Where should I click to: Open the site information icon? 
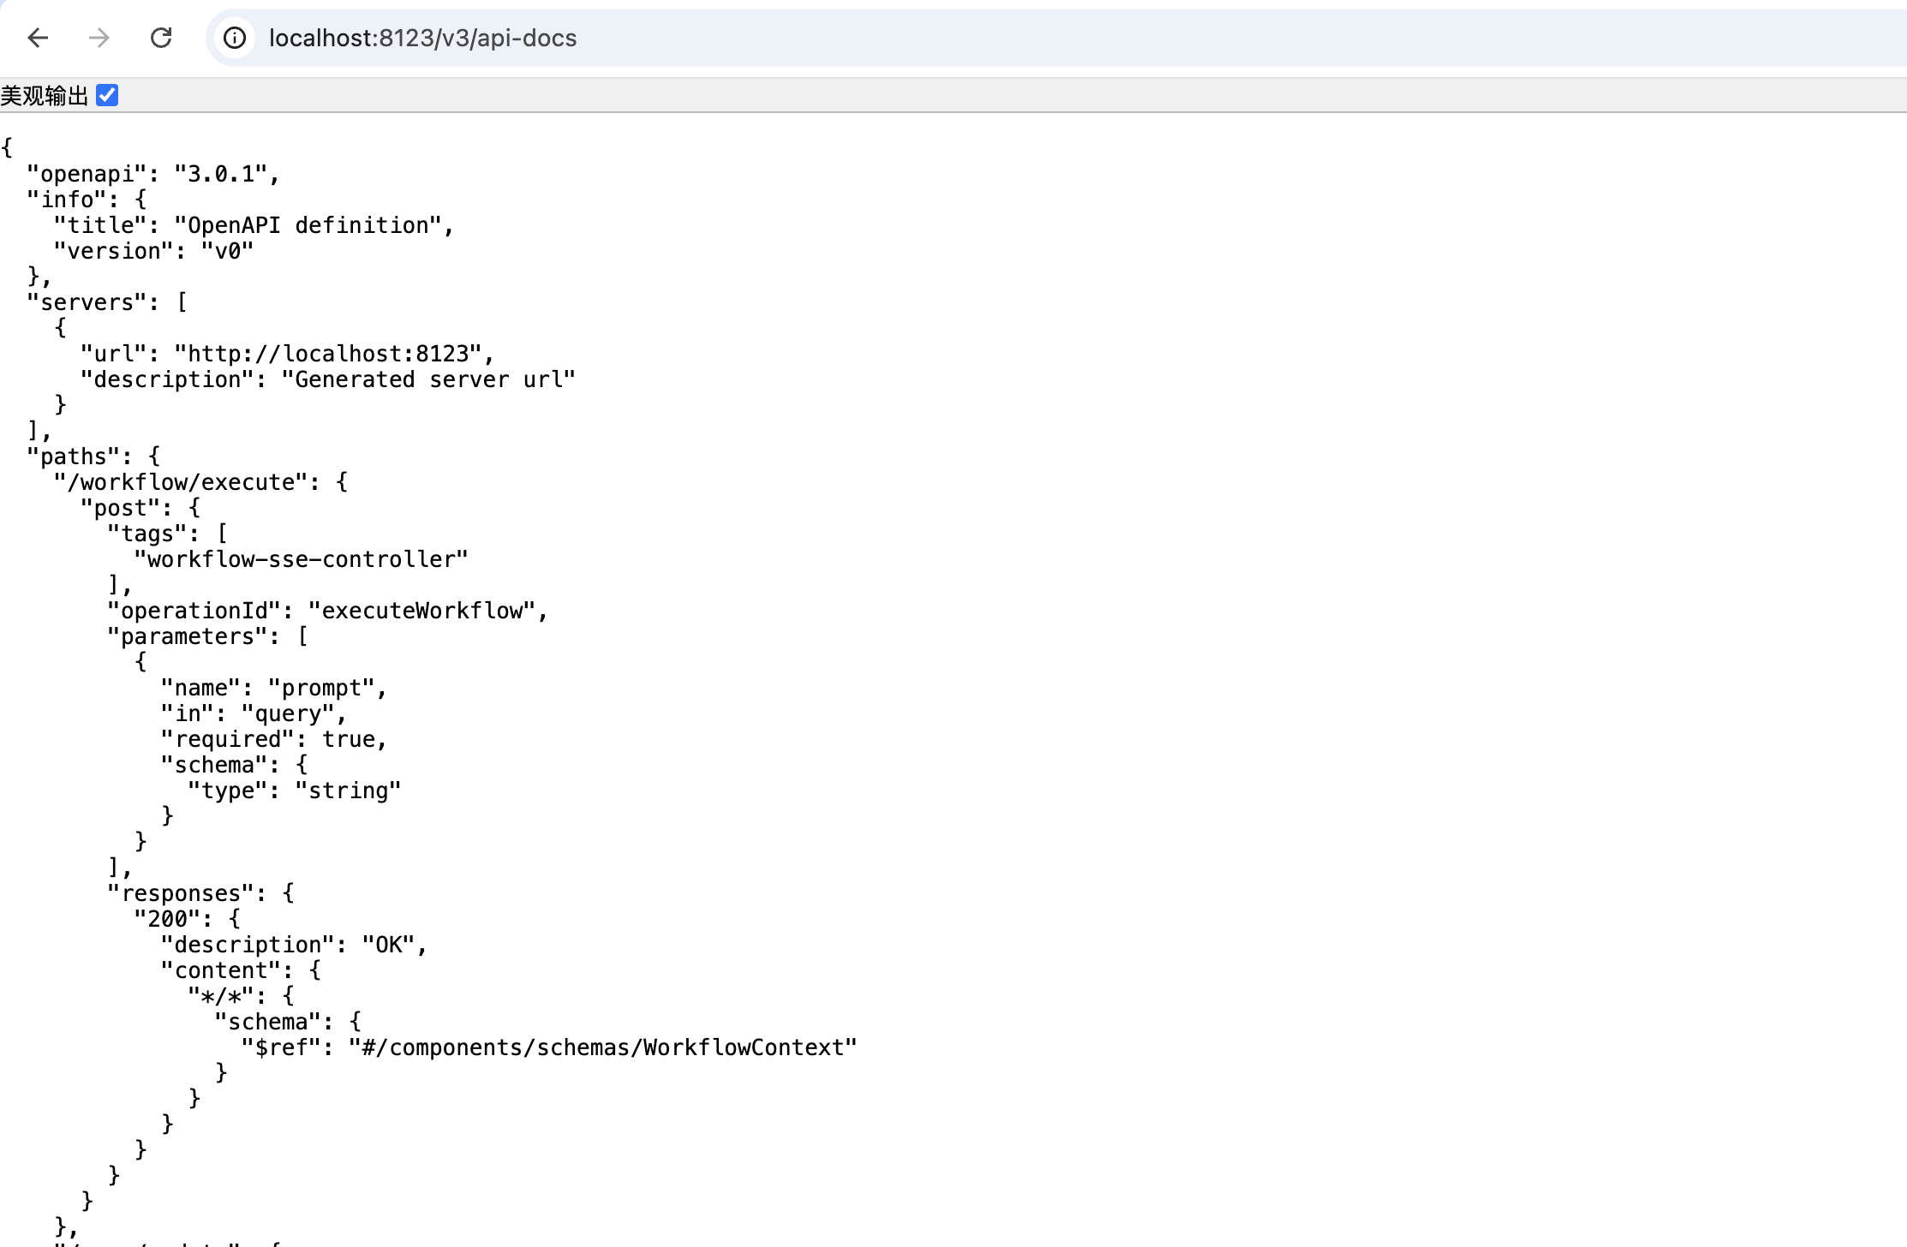point(234,38)
